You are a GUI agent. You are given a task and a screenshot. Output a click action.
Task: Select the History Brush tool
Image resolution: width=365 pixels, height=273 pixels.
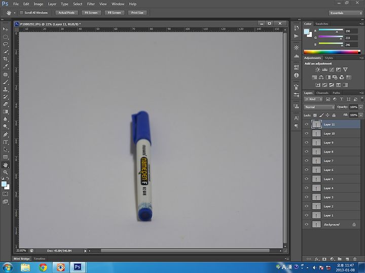click(x=6, y=97)
